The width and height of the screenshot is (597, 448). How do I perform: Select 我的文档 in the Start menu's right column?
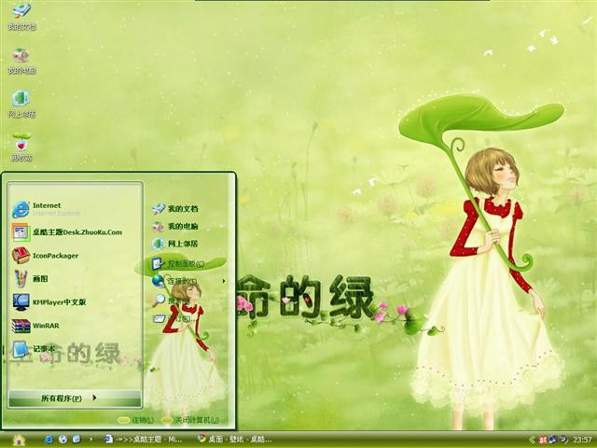176,208
